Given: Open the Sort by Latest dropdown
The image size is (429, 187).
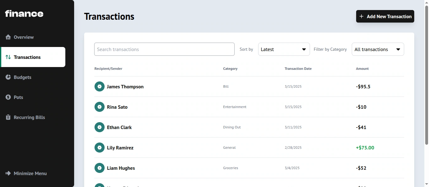Looking at the screenshot, I should coord(284,49).
